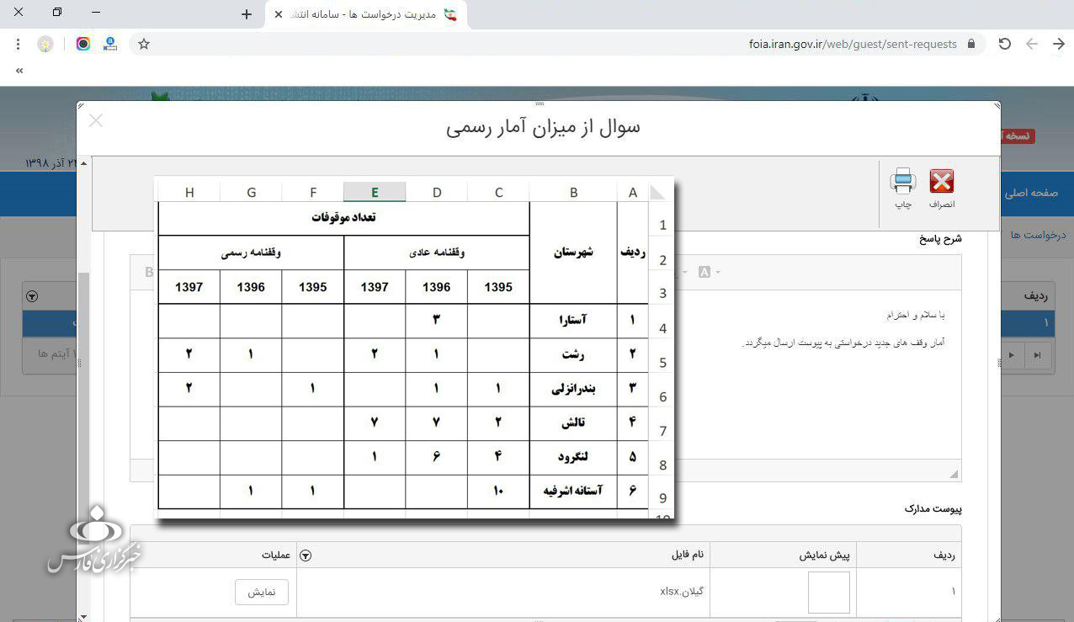Open the filter menu of the background requests table
This screenshot has width=1074, height=622.
pyautogui.click(x=32, y=296)
